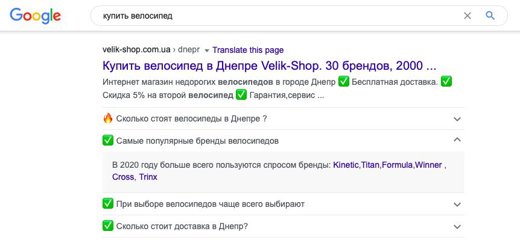Click the checkmark emoji before 'Самые популярные'
The height and width of the screenshot is (252, 520).
(108, 141)
